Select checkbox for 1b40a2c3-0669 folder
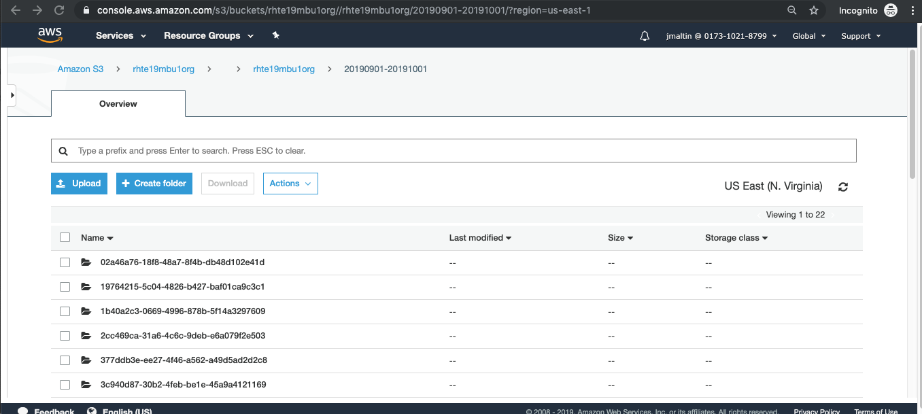The image size is (922, 414). click(x=65, y=311)
